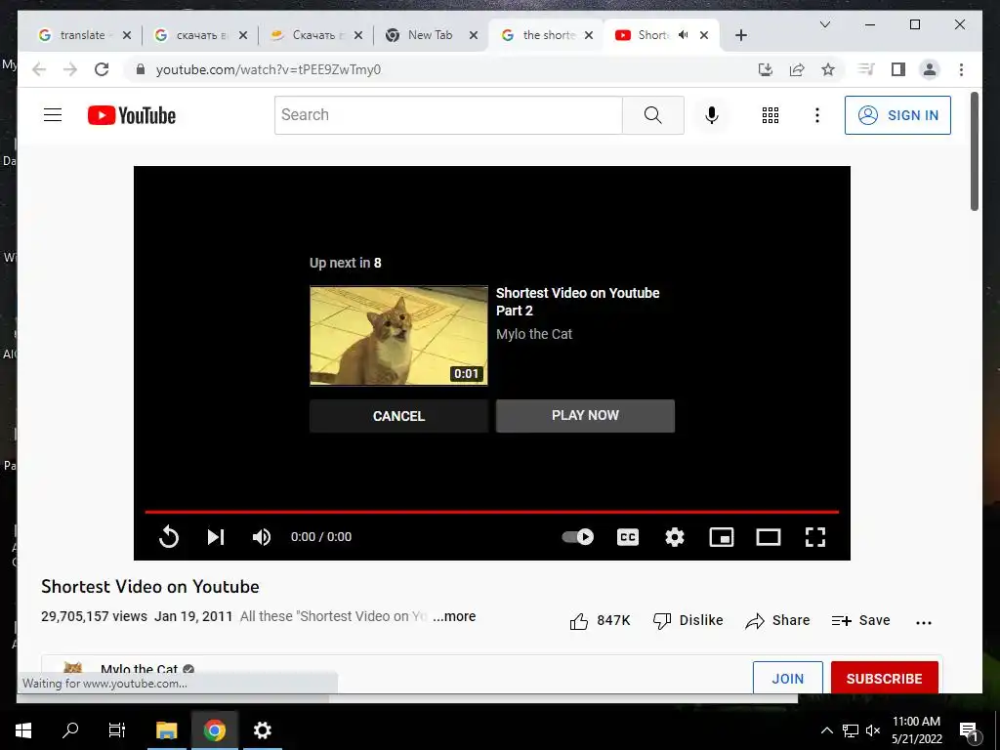Share this page icon in address bar
The width and height of the screenshot is (1000, 750).
coord(797,69)
